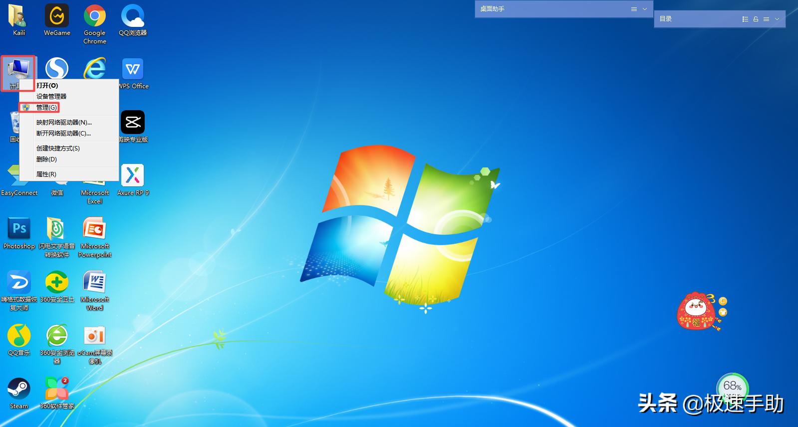Viewport: 798px width, 427px height.
Task: Open the 桌面助手 panel menu icon
Action: tap(634, 9)
